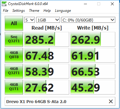
Task: Start the 4KiB Q8T8 test
Action: (14, 55)
